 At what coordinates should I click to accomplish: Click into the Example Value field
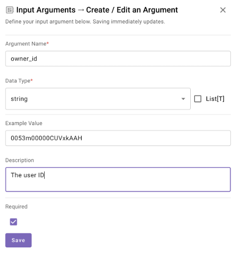(118, 138)
